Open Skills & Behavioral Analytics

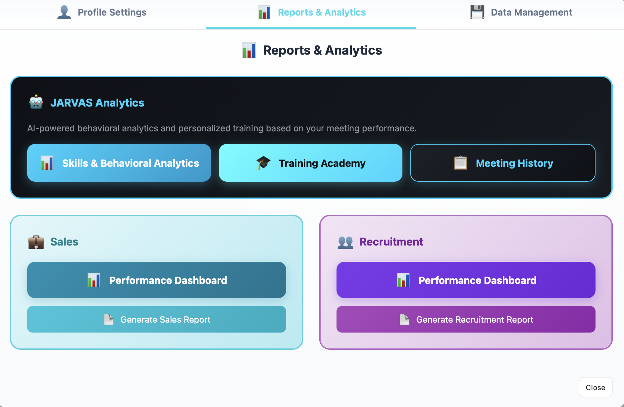(x=119, y=163)
